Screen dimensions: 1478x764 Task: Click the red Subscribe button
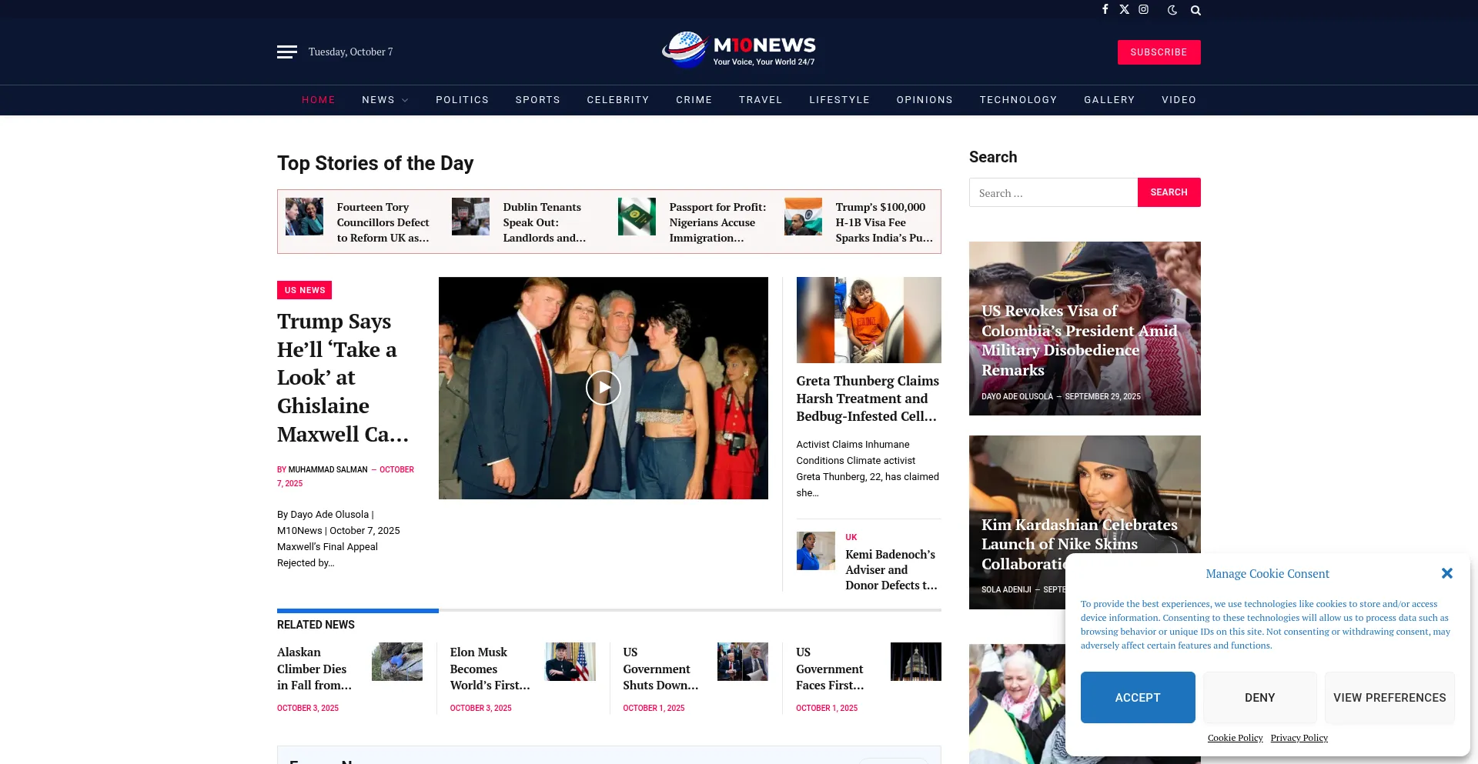pos(1159,52)
